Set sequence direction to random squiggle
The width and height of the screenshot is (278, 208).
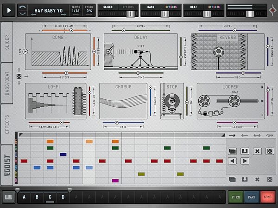(x=270, y=136)
